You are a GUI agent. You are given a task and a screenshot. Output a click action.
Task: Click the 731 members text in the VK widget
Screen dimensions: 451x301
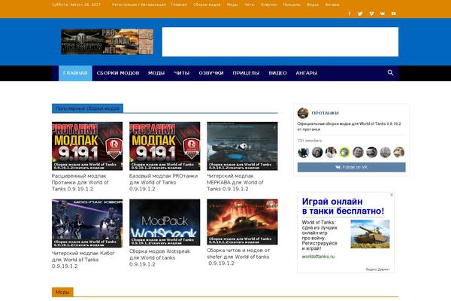click(310, 141)
